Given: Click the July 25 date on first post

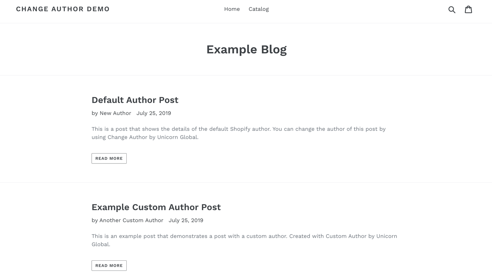Looking at the screenshot, I should [154, 113].
